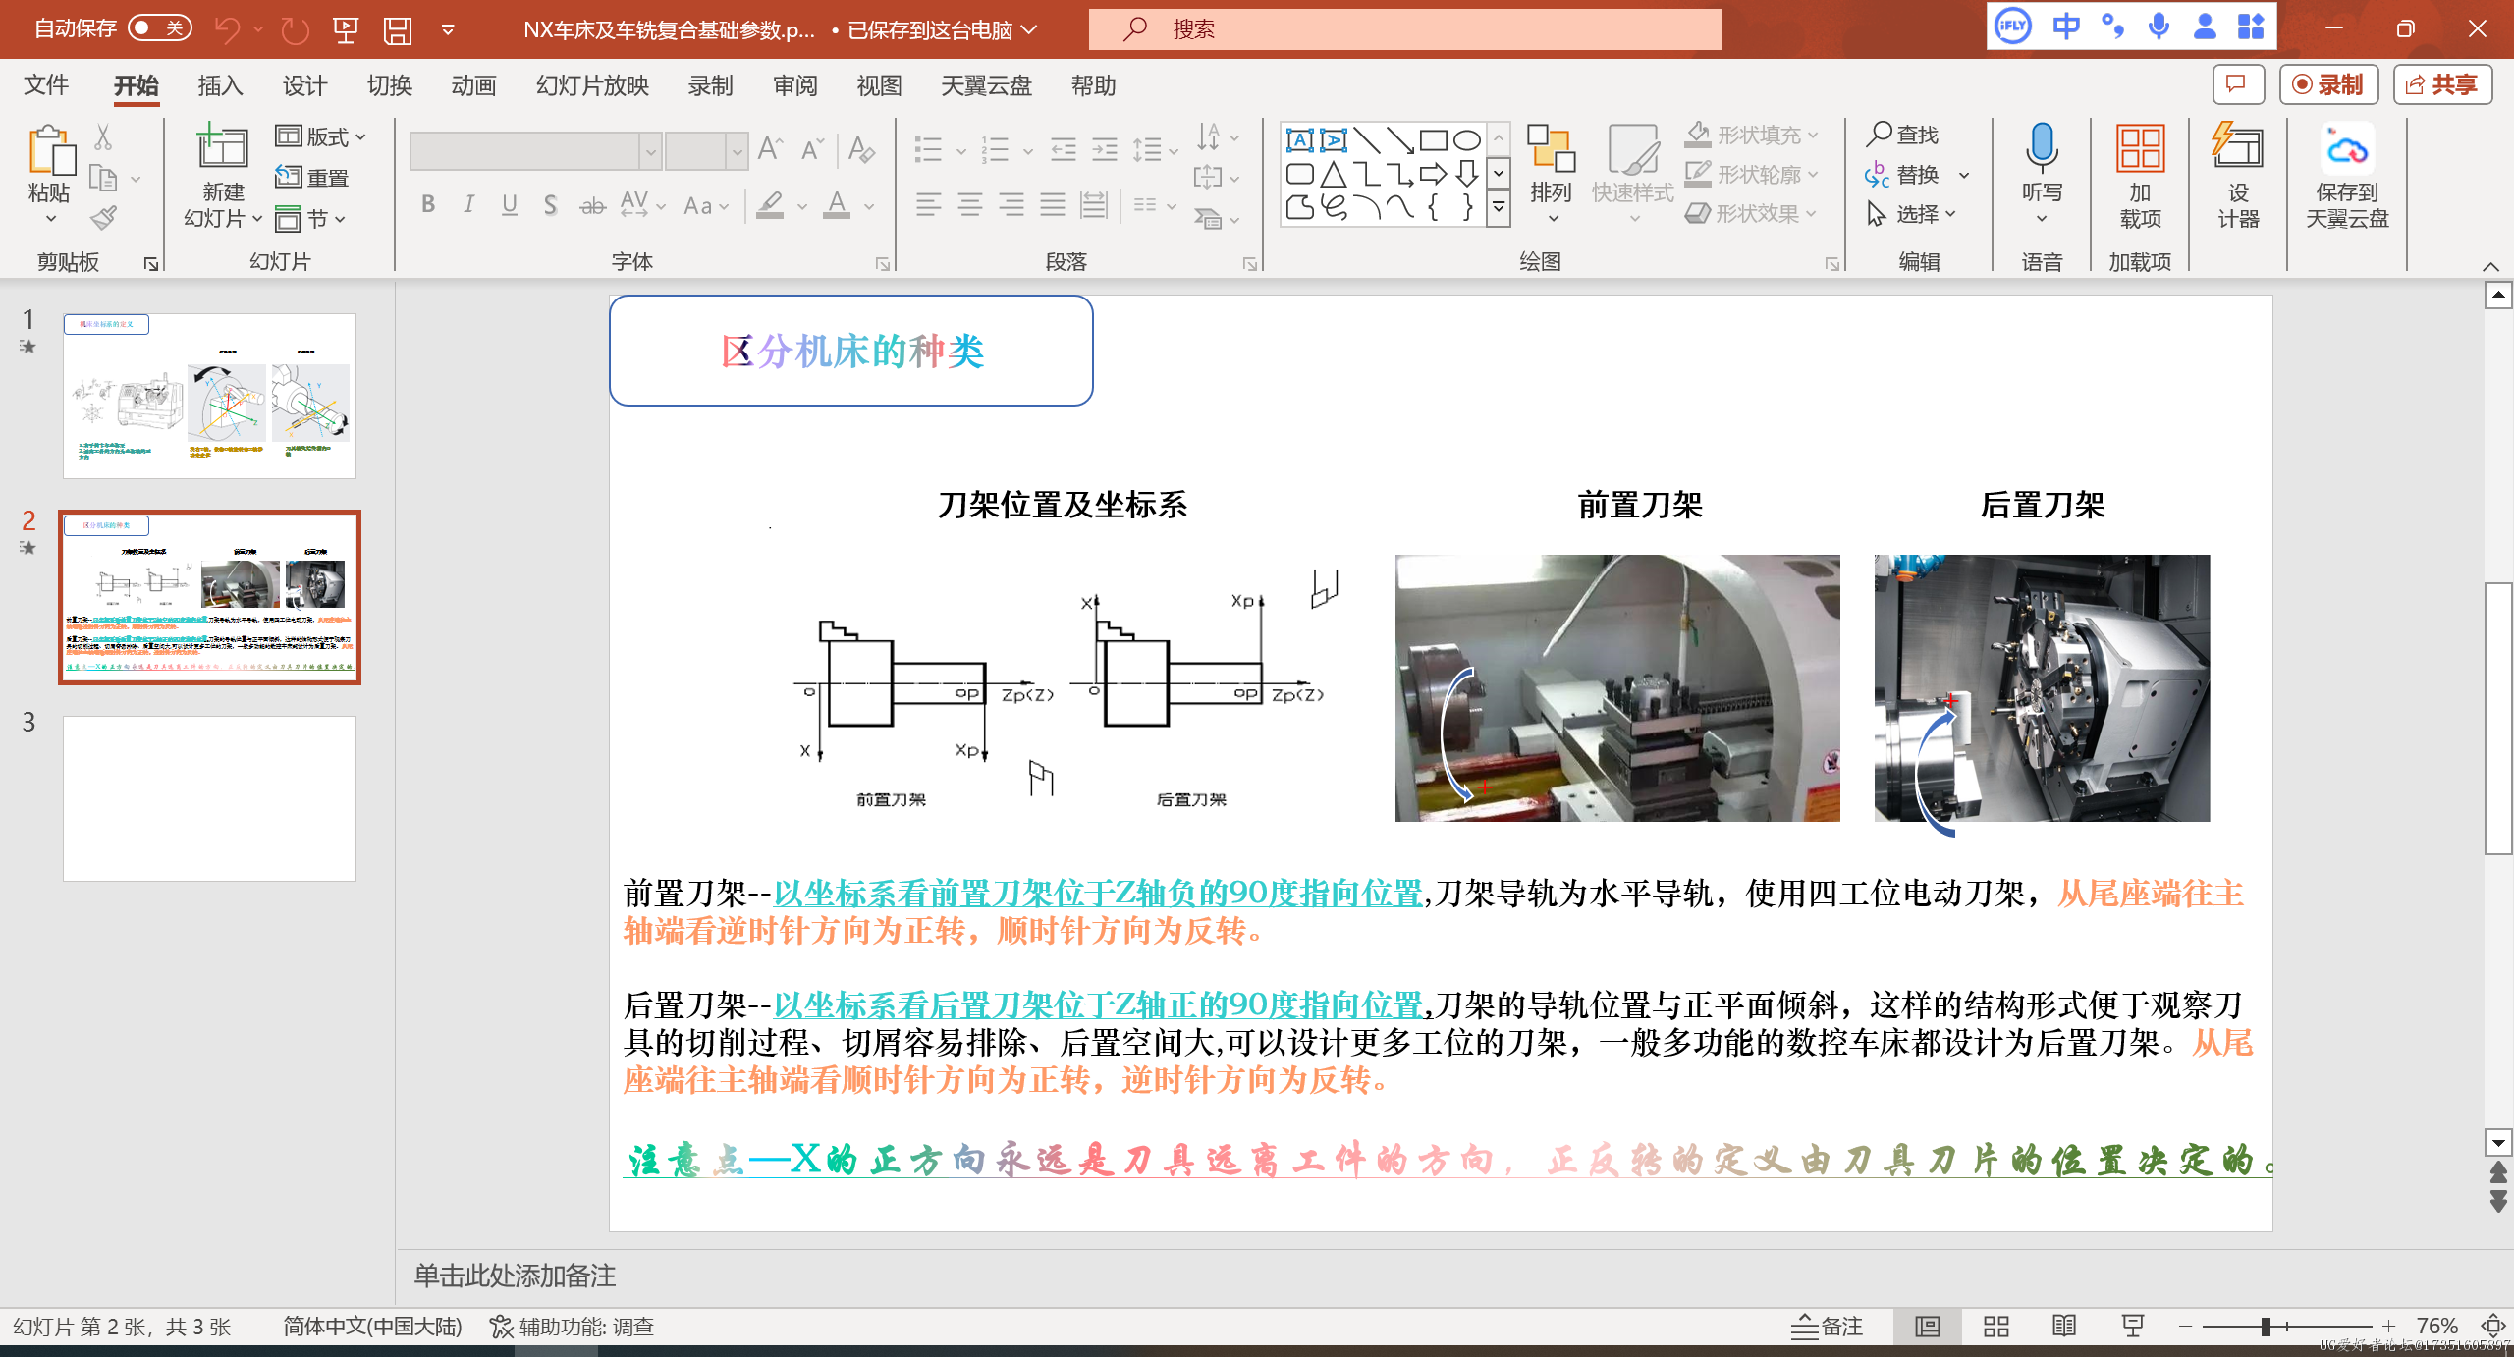
Task: Click the Increase Font Size icon
Action: (x=771, y=149)
